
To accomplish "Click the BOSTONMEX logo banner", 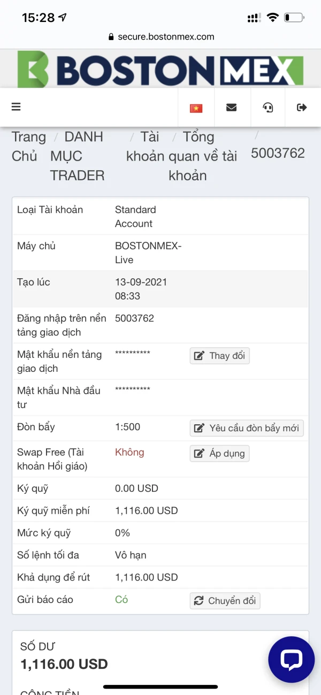I will pos(160,69).
